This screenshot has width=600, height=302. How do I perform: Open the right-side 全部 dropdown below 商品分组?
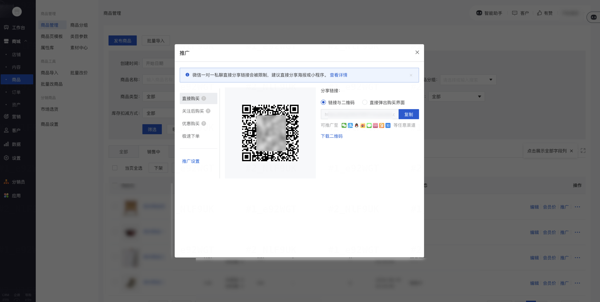456,97
